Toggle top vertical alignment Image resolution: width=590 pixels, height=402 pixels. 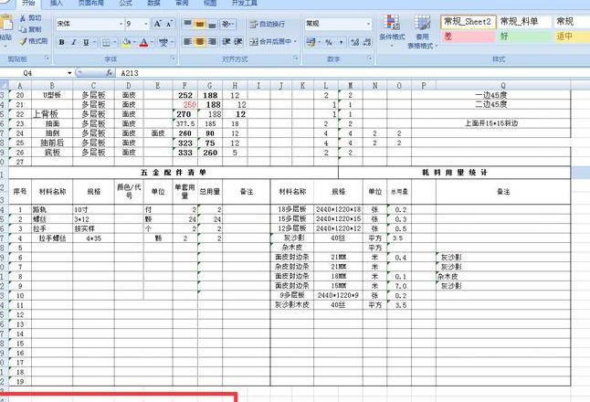point(187,24)
